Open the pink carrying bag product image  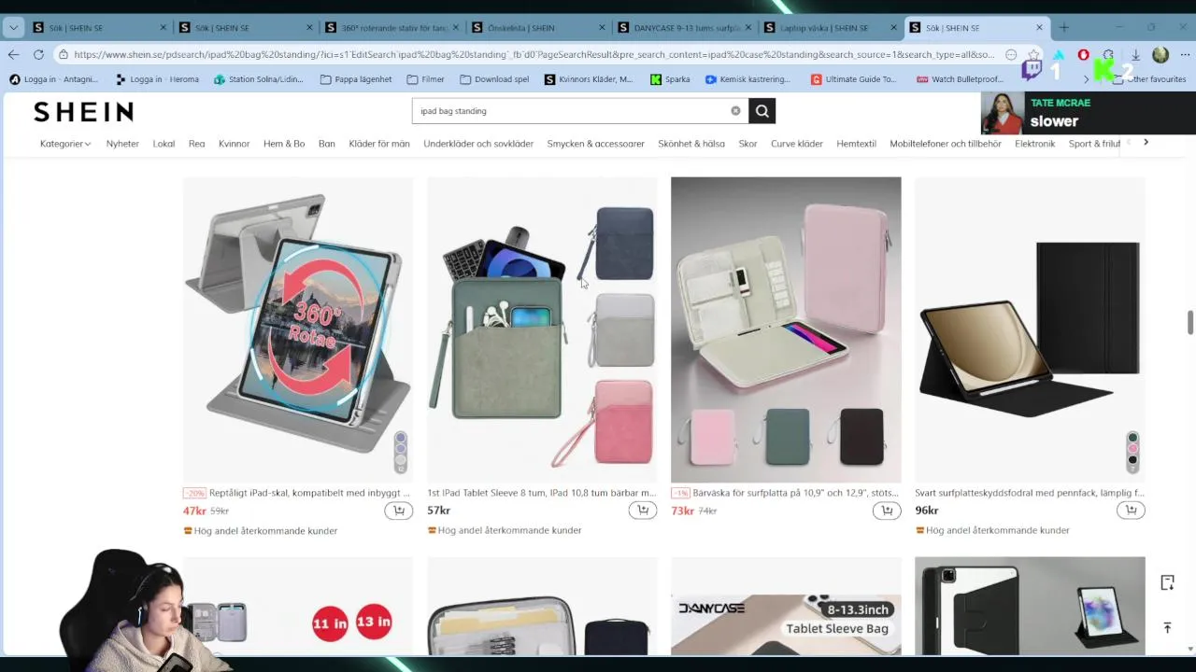[786, 329]
